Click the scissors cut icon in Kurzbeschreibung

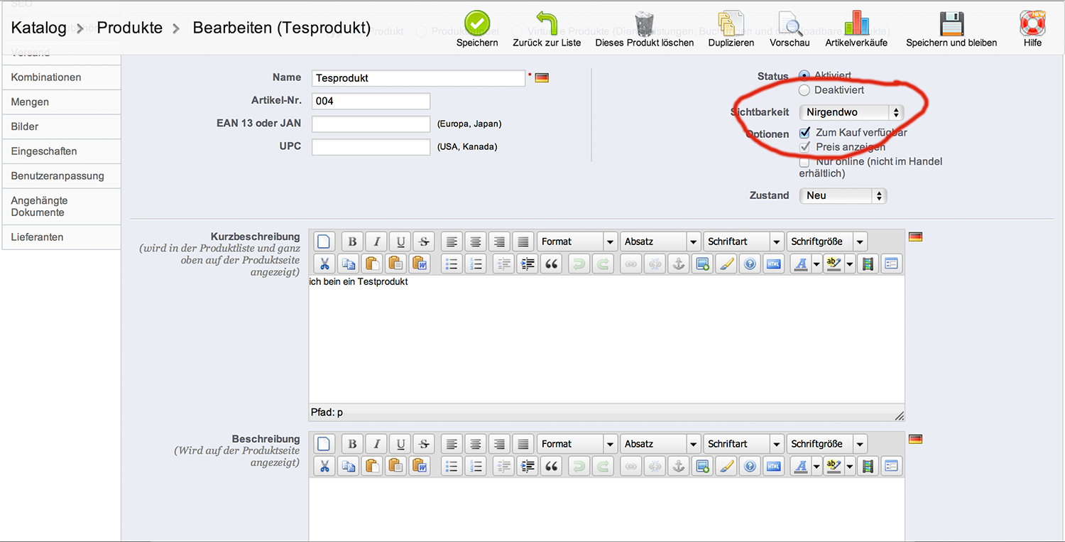324,264
